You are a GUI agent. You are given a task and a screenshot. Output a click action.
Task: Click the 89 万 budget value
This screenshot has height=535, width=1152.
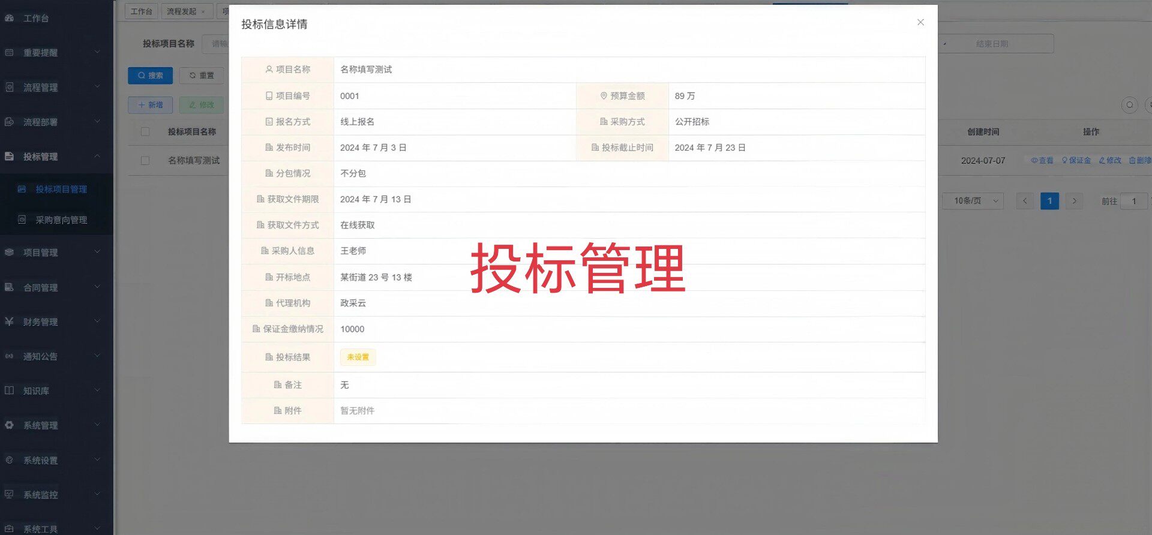click(685, 96)
